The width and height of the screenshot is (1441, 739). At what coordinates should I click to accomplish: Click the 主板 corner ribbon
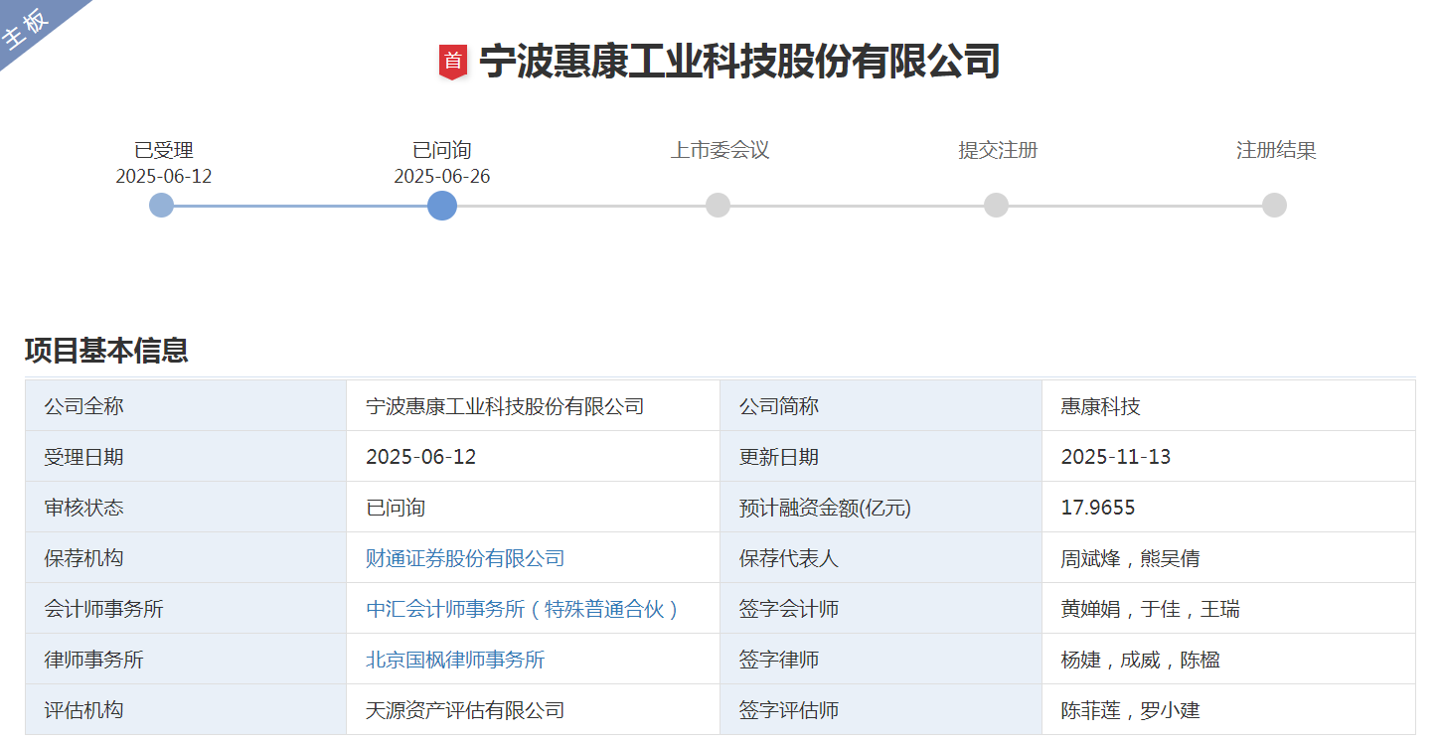30,28
